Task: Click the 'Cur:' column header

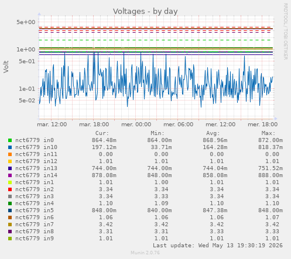Action: (102, 133)
